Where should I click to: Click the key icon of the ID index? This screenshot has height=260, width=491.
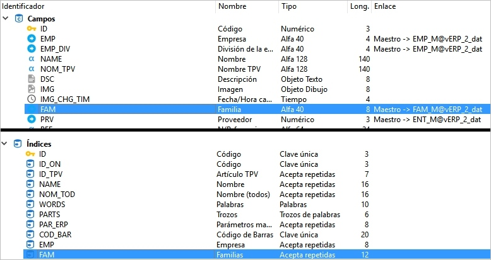(31, 154)
